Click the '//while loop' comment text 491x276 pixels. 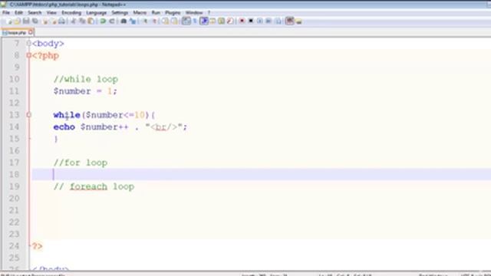86,79
